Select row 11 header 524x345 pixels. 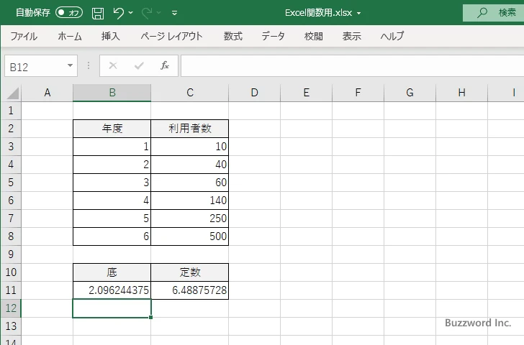(x=11, y=290)
